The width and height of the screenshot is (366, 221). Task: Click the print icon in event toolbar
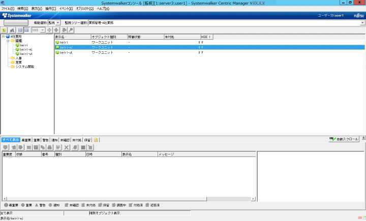49,147
